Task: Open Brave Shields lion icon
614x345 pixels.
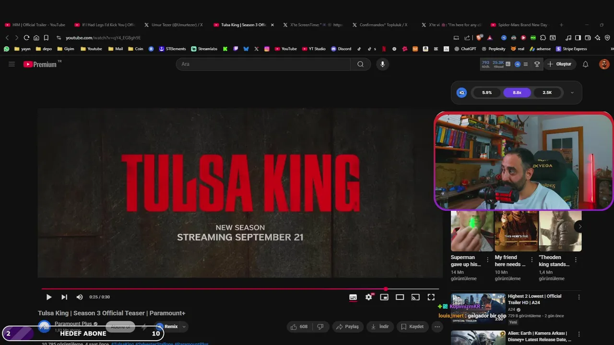Action: click(x=479, y=38)
